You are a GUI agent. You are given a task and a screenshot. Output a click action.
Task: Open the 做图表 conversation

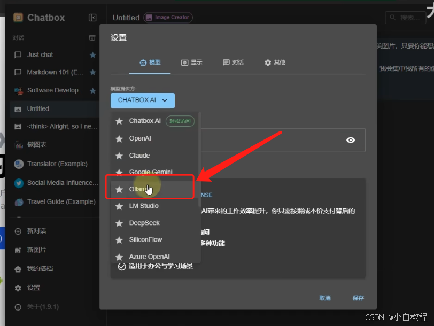pos(55,144)
